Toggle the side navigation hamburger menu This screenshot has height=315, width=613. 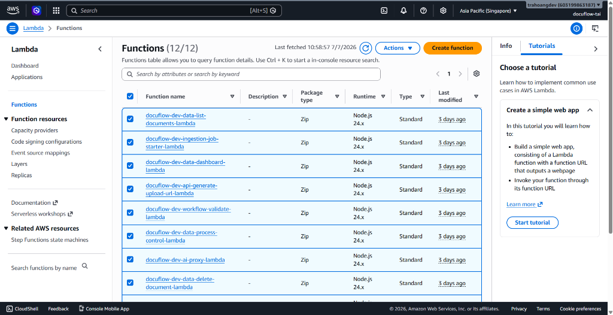pos(13,28)
